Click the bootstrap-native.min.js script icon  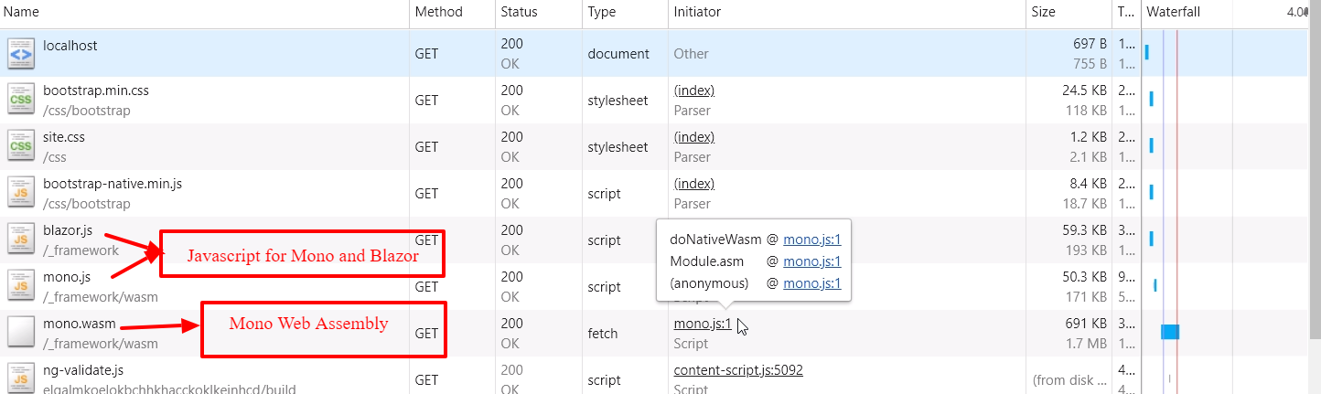coord(21,194)
